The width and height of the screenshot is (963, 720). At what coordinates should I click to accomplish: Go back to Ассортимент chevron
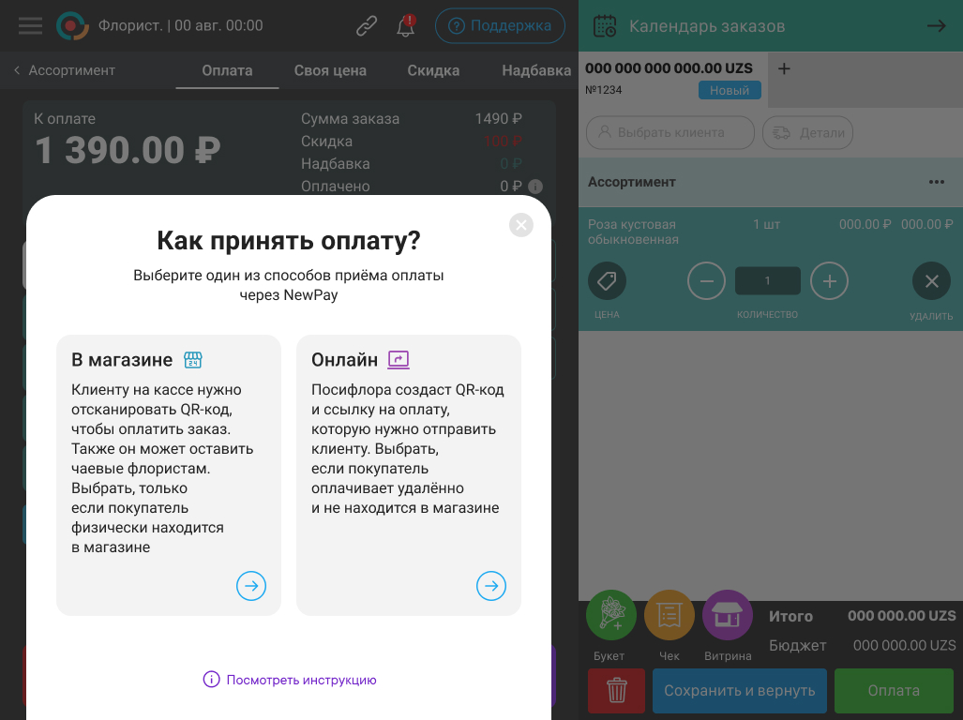point(17,70)
